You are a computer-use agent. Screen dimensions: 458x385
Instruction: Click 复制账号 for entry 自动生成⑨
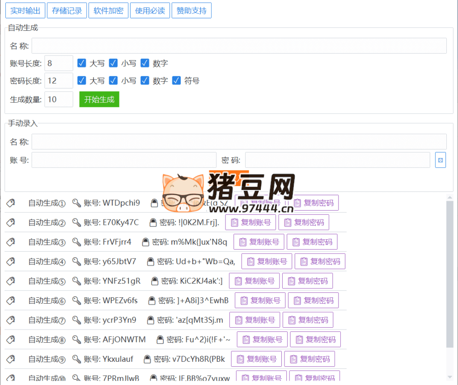[x=256, y=359]
